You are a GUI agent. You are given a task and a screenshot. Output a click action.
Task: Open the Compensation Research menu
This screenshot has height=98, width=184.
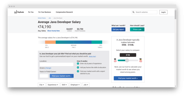coord(64,12)
